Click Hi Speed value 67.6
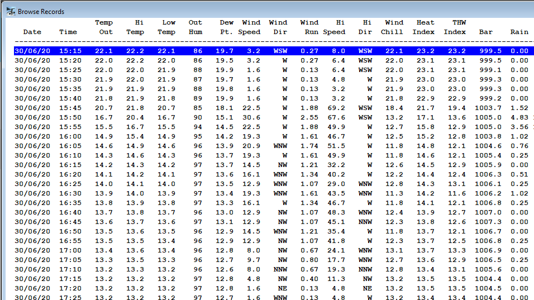Screen dimensions: 534x300 [336, 117]
